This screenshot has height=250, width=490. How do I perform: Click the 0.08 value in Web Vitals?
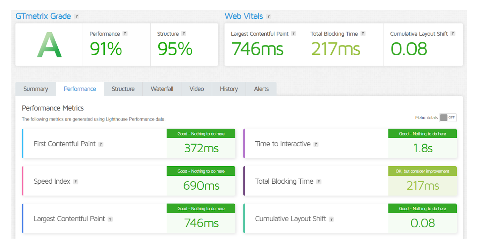[409, 49]
